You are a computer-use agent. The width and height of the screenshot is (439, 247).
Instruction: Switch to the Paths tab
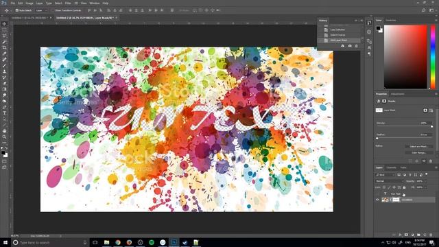coord(403,167)
